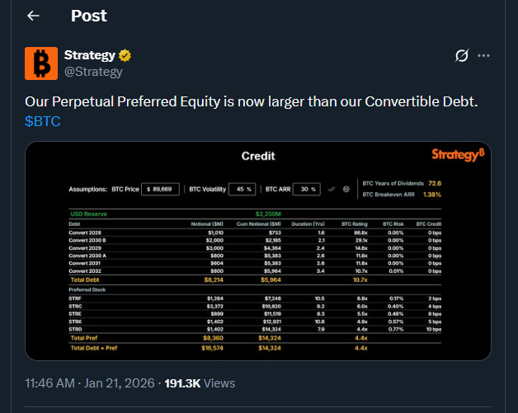518x413 pixels.
Task: Click the back arrow next to Post
Action: pyautogui.click(x=34, y=16)
